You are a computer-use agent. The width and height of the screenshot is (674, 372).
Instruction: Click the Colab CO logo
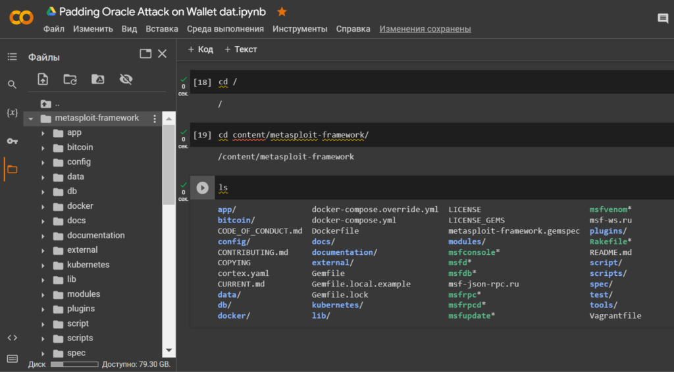tap(21, 18)
